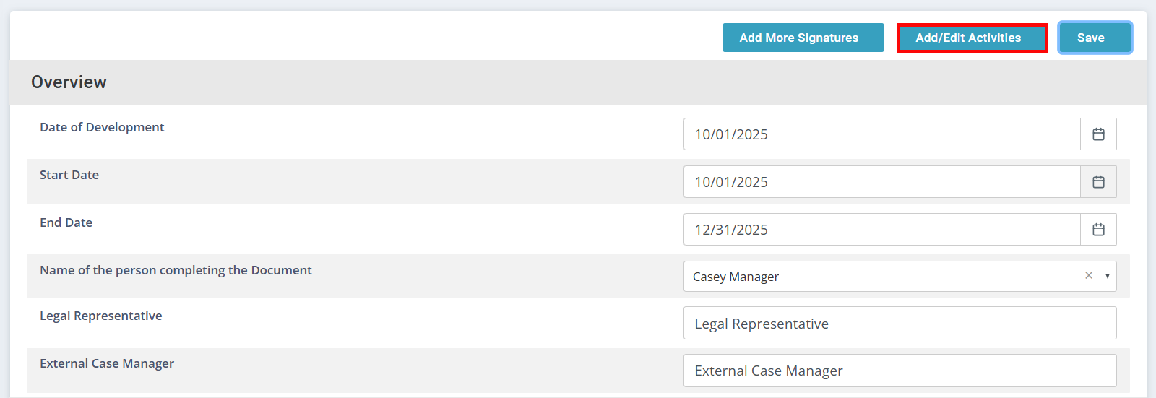The height and width of the screenshot is (398, 1156).
Task: Save the document
Action: click(1095, 38)
